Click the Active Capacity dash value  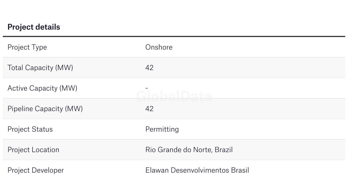point(147,88)
